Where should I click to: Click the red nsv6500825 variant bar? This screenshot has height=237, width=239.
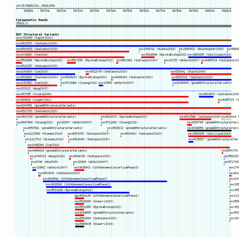pyautogui.click(x=73, y=52)
